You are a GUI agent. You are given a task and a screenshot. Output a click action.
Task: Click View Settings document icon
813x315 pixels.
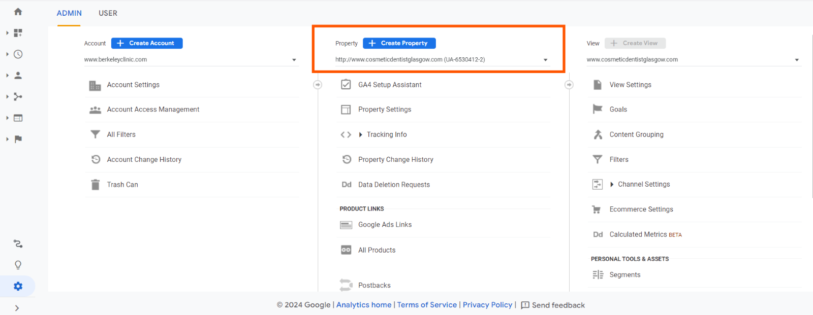[598, 85]
